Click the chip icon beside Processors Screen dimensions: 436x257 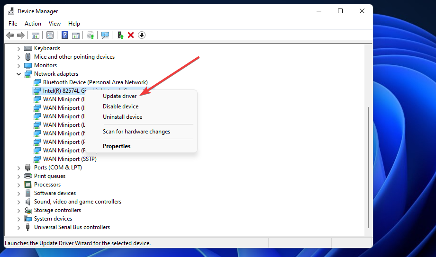tap(28, 185)
